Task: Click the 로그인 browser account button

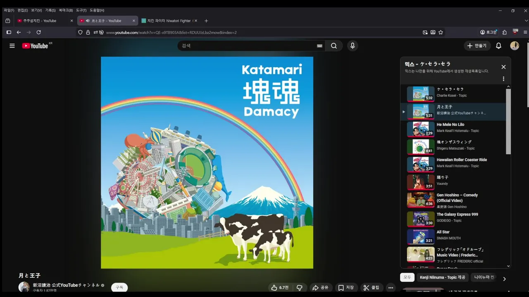Action: (x=488, y=32)
